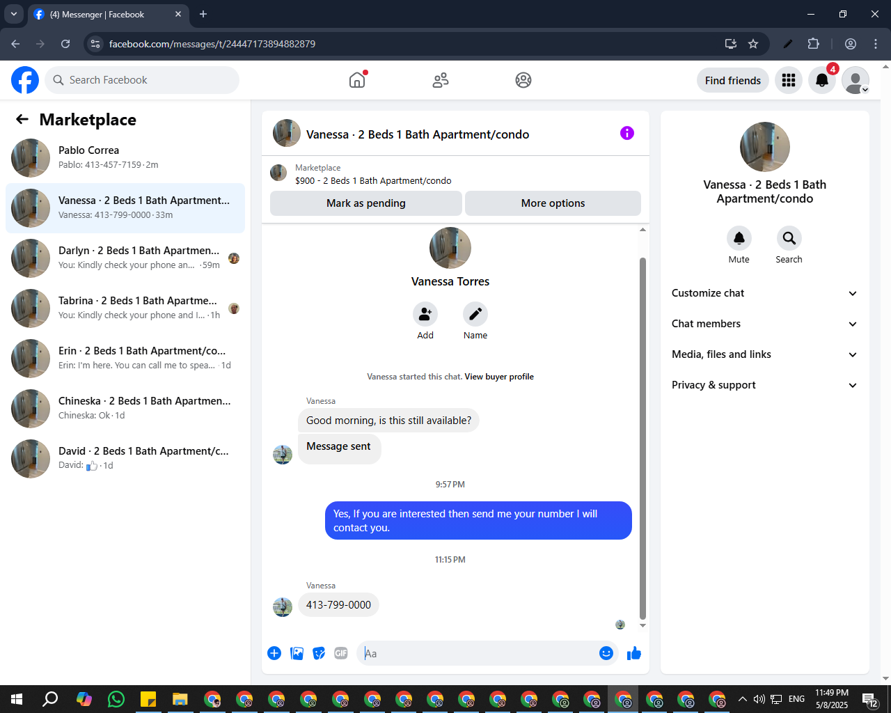Open WhatsApp from the taskbar

[116, 699]
